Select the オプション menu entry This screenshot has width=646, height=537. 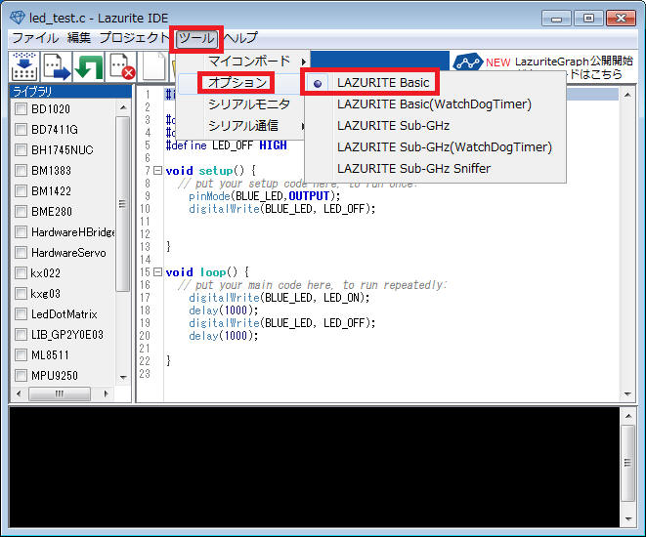[x=237, y=83]
